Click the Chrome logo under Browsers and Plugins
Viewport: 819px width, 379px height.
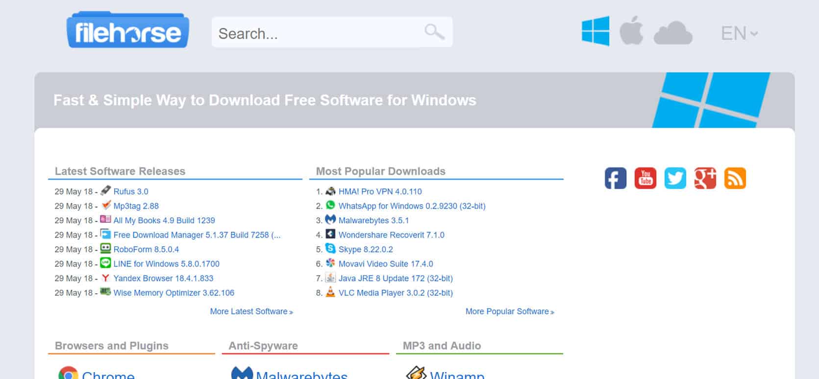68,373
